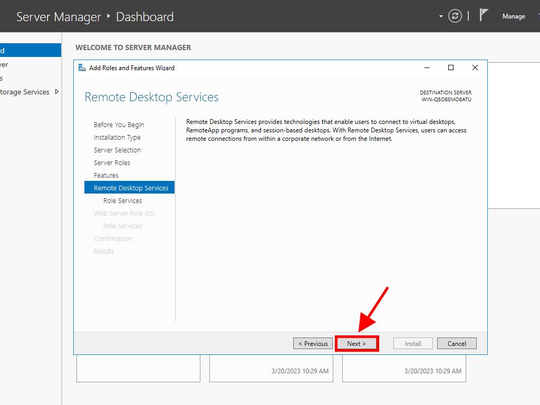Screen dimensions: 540x405
Task: Maximize the Add Roles wizard window
Action: click(x=451, y=67)
